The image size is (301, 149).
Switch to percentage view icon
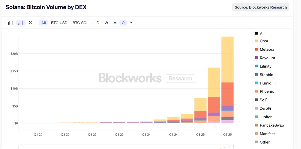(31, 23)
